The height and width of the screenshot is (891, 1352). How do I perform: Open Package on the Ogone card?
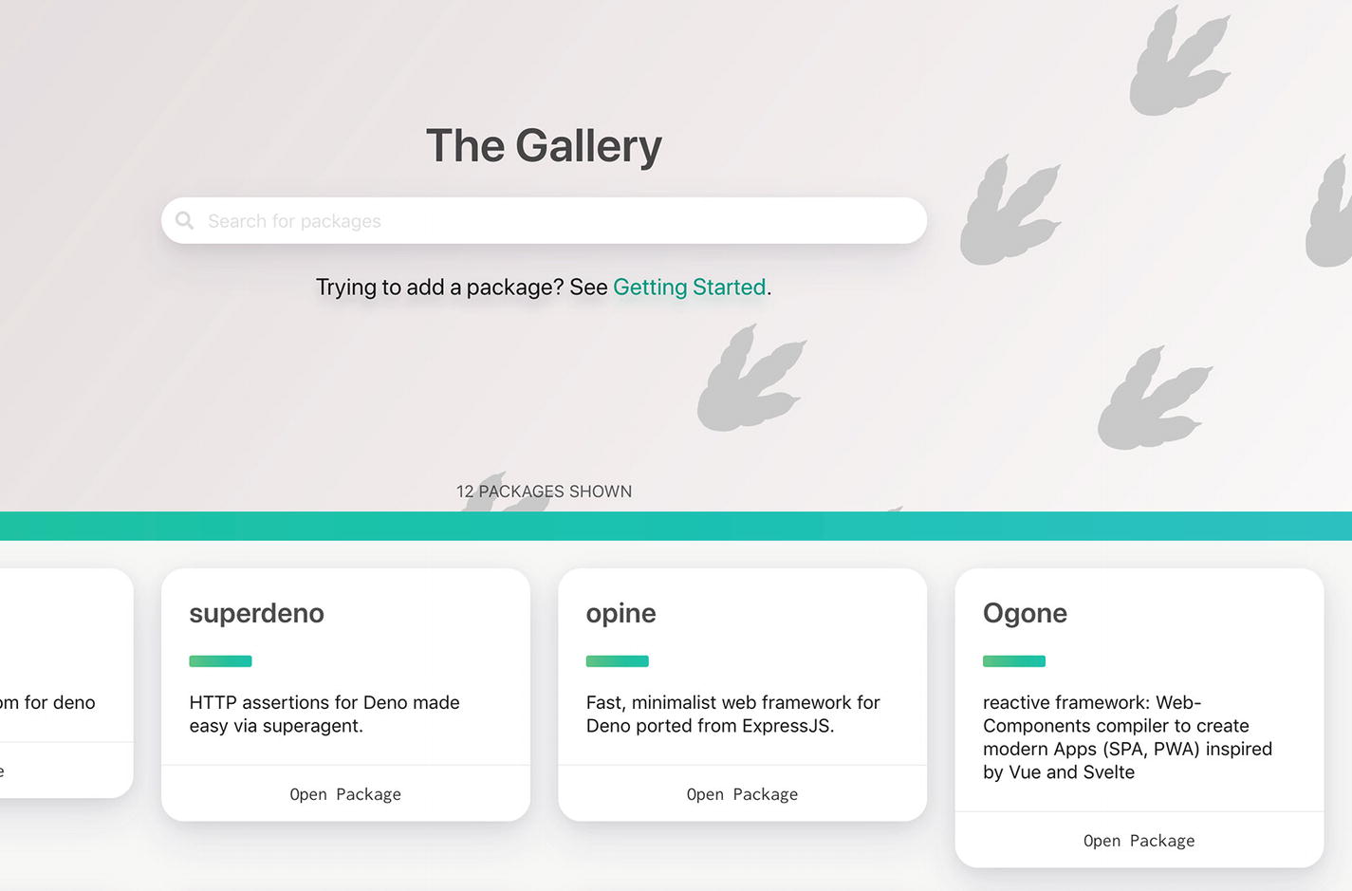click(x=1139, y=841)
